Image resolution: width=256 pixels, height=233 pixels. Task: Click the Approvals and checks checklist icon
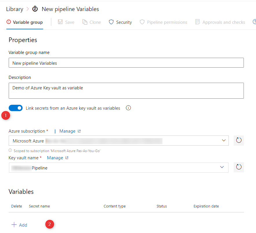pos(198,22)
